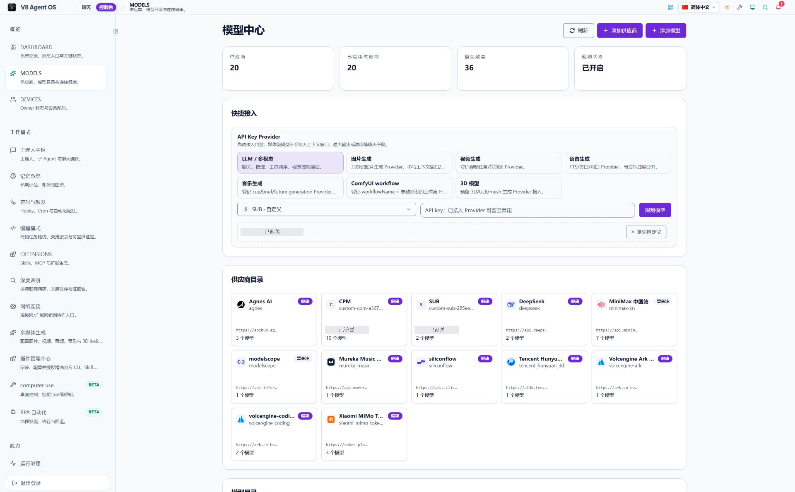Open notifications bell with red badge
Viewport: 795px width, 492px height.
click(x=778, y=7)
